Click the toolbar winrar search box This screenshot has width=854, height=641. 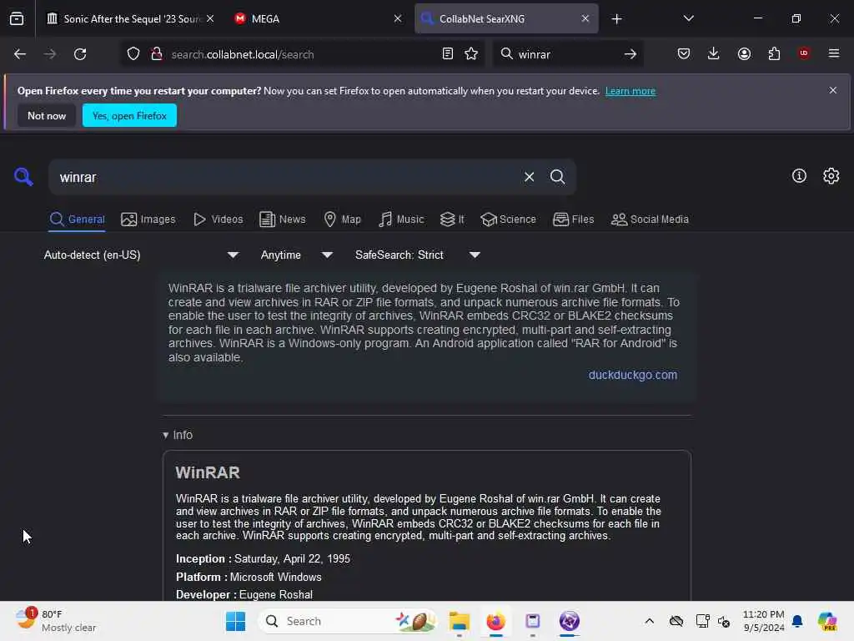pyautogui.click(x=566, y=54)
